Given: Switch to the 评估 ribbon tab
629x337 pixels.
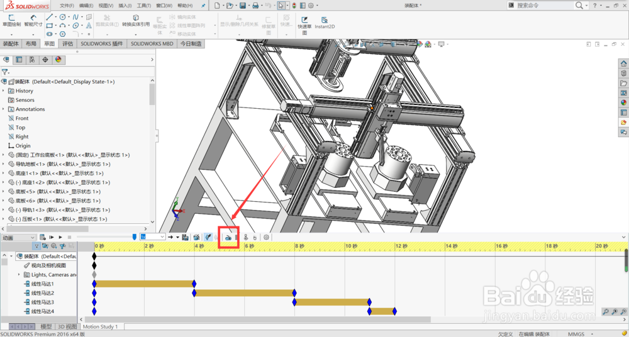Looking at the screenshot, I should 68,44.
